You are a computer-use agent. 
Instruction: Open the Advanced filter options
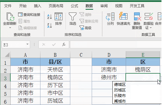tap(85, 28)
